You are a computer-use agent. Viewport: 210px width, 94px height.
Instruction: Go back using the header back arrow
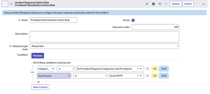coord(5,4)
